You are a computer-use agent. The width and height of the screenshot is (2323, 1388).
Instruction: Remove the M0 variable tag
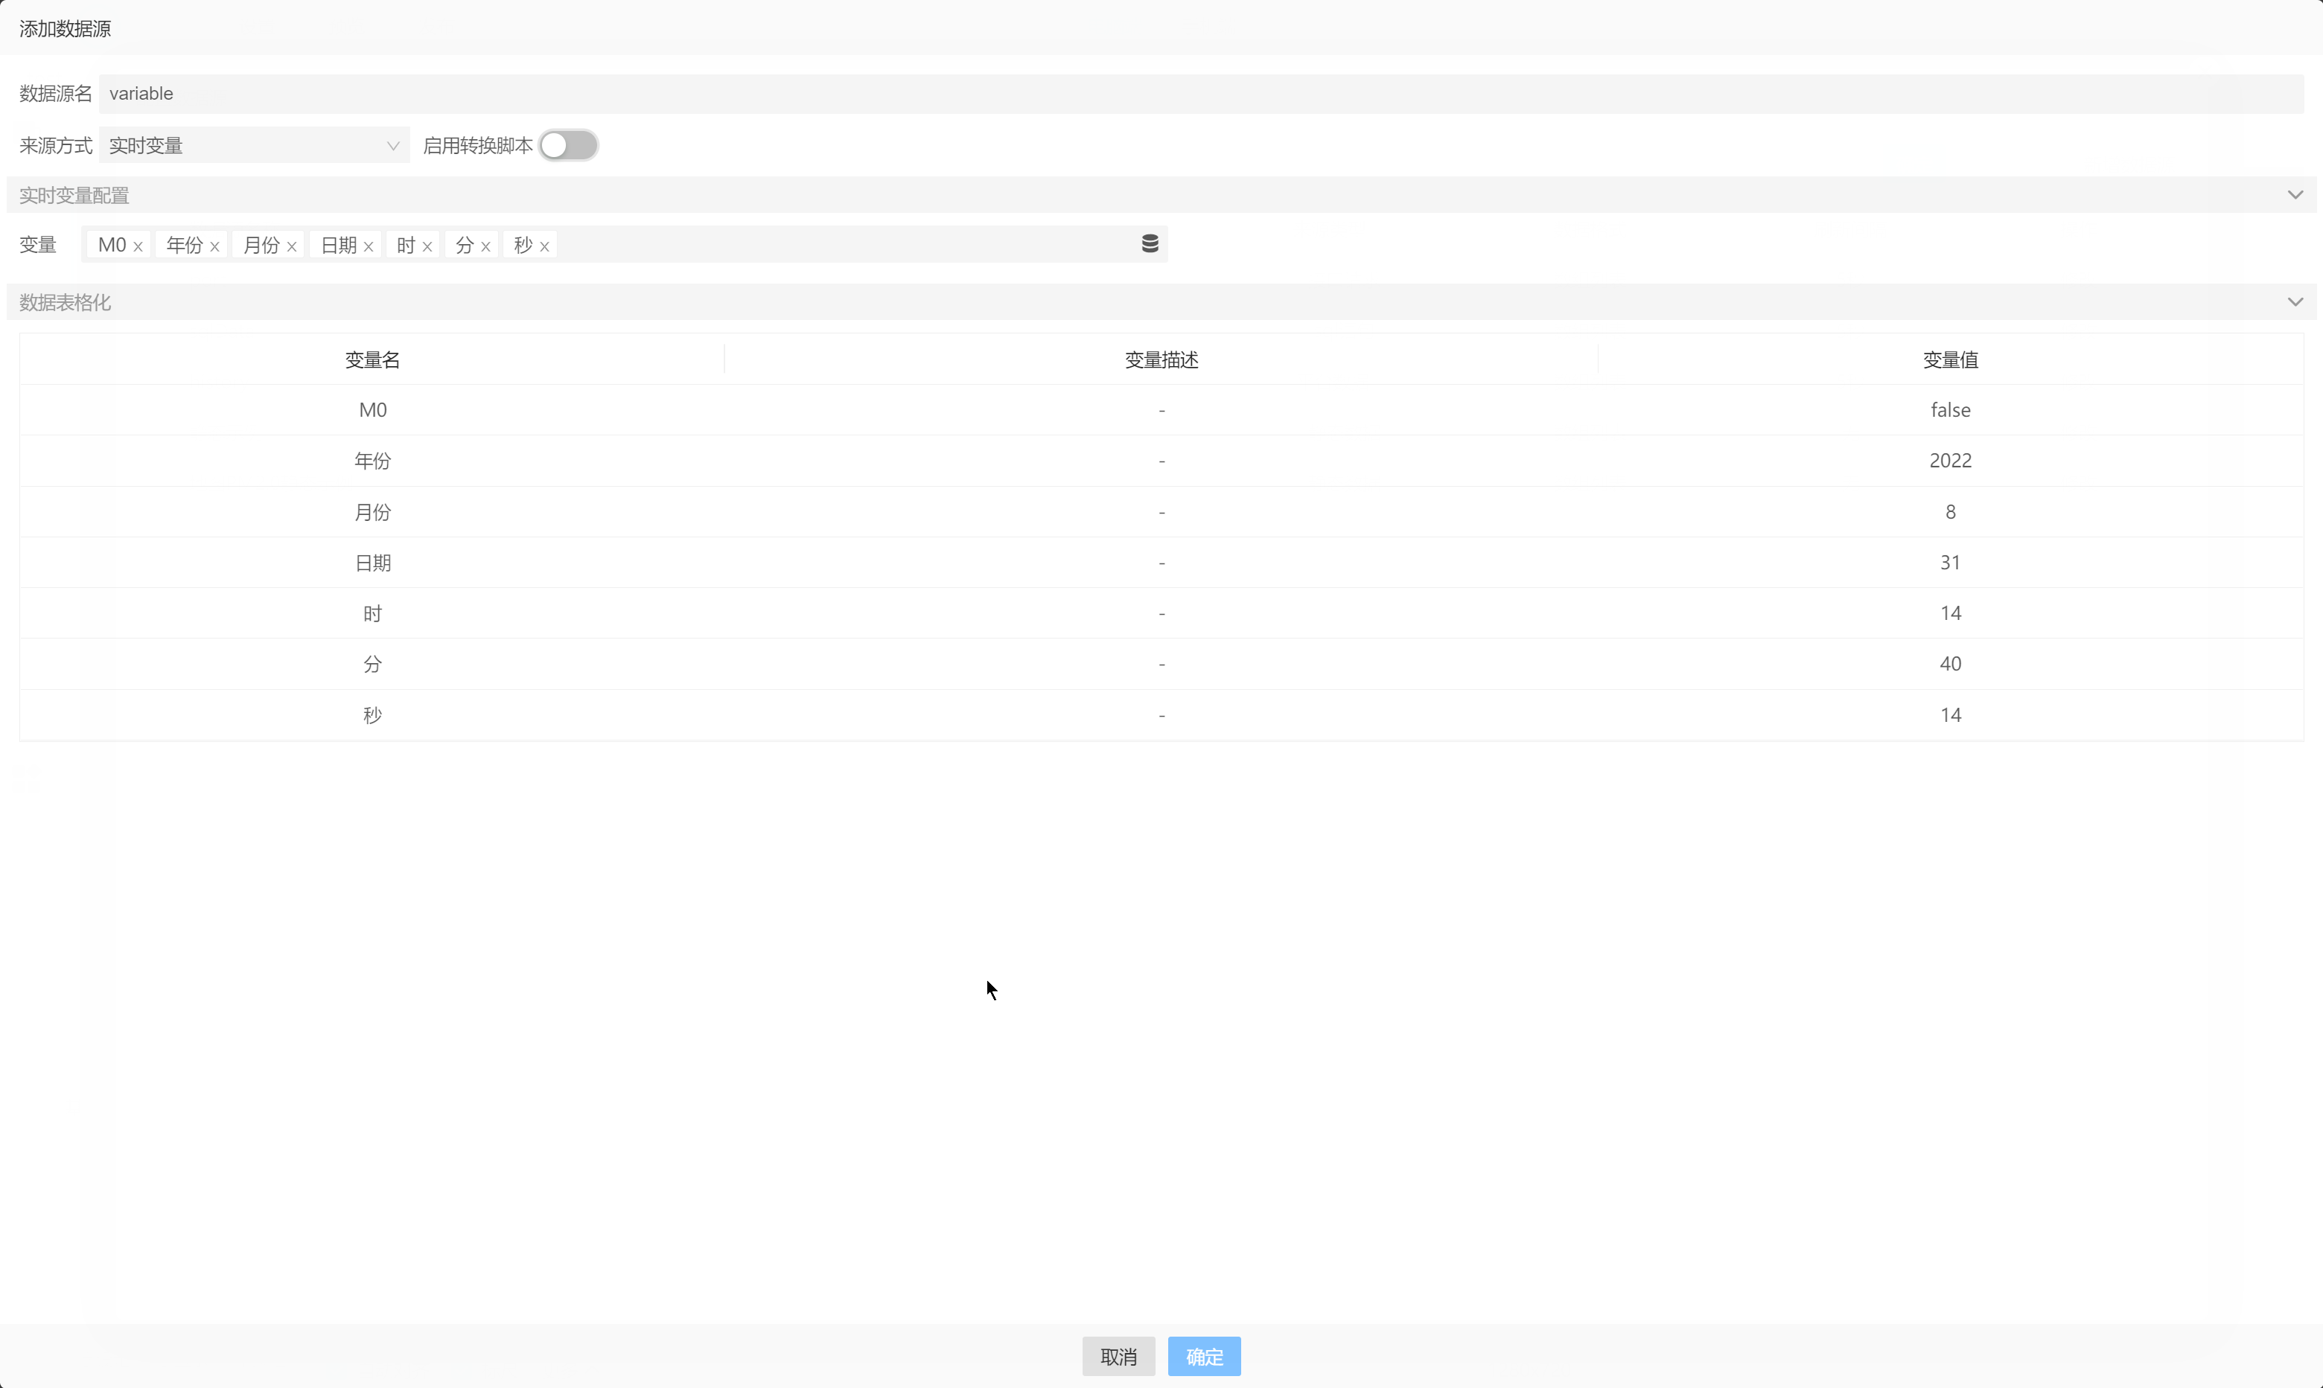[138, 246]
